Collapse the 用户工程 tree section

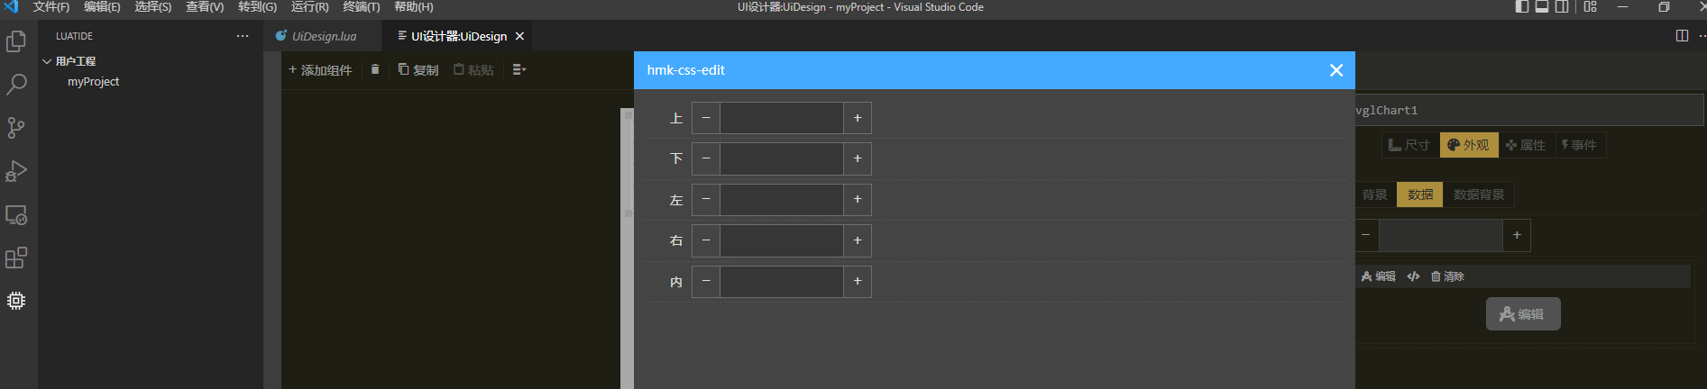(x=47, y=61)
